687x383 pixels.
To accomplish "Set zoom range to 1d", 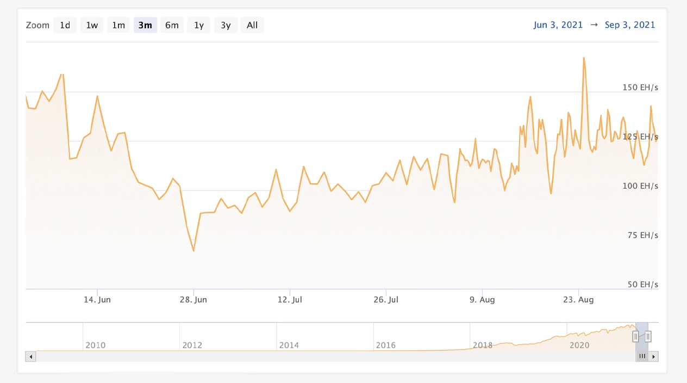I will tap(65, 25).
